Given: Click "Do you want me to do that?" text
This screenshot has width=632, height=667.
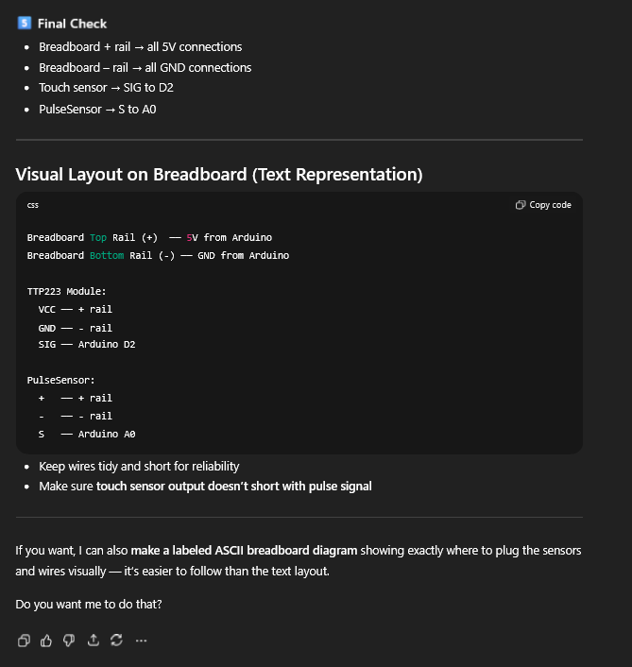Looking at the screenshot, I should point(88,604).
